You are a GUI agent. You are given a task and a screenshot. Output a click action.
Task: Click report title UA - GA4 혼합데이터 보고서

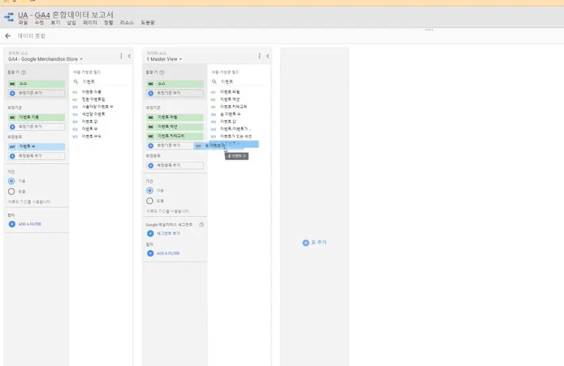65,15
